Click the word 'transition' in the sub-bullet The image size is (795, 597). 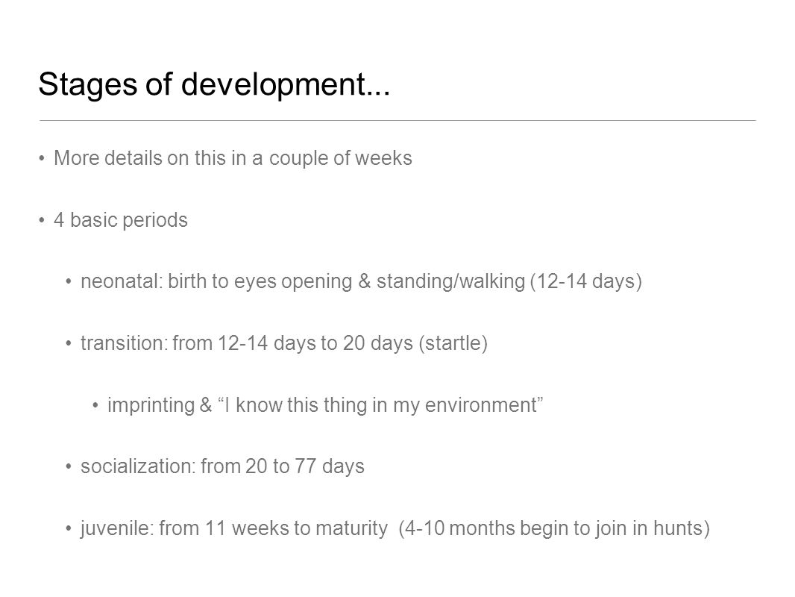point(122,343)
